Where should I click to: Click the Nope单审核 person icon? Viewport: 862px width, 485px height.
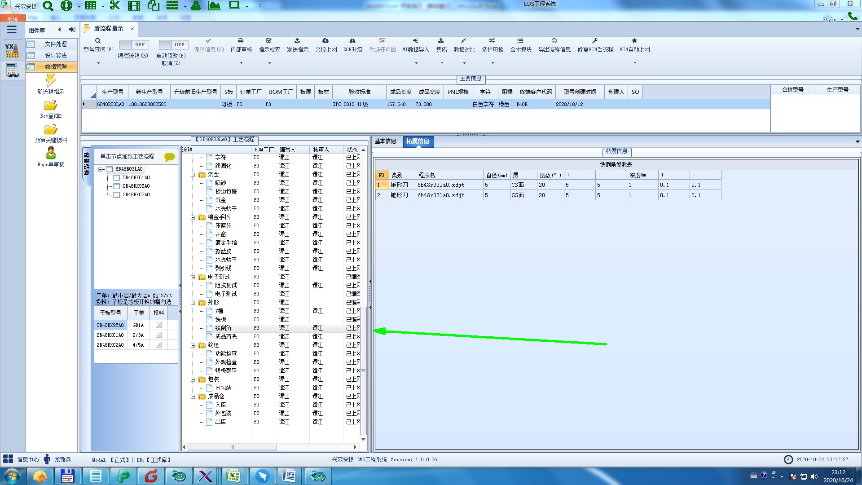(x=51, y=154)
